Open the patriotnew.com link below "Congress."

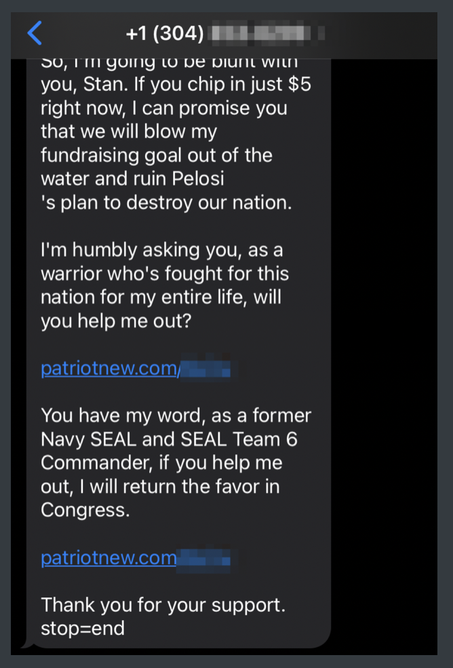[x=109, y=557]
